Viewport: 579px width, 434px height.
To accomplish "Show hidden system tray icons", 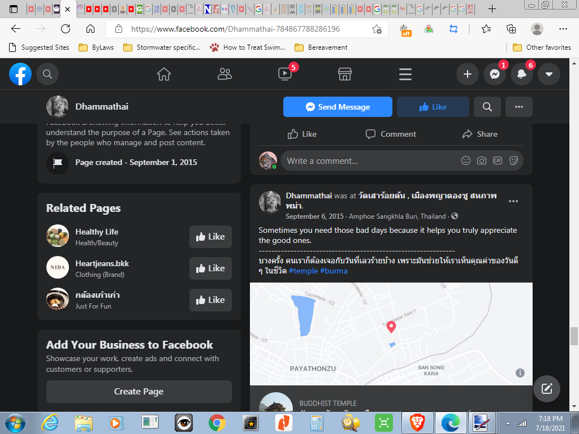I will [x=508, y=423].
